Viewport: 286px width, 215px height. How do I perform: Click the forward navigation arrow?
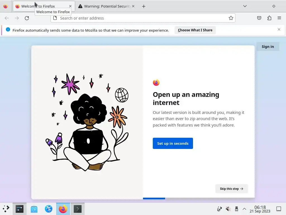[17, 18]
